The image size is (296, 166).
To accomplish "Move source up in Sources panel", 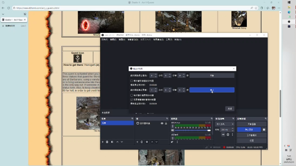I will pyautogui.click(x=152, y=142).
